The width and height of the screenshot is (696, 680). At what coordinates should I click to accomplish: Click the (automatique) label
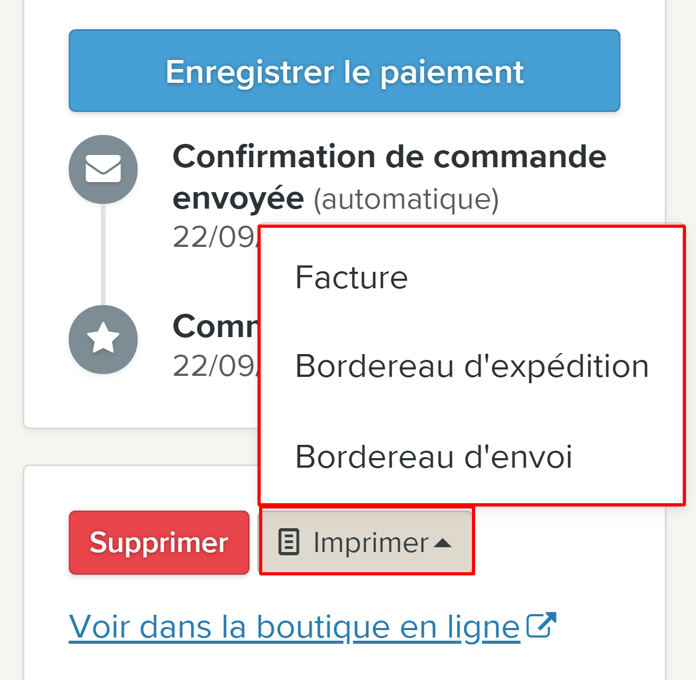(406, 200)
